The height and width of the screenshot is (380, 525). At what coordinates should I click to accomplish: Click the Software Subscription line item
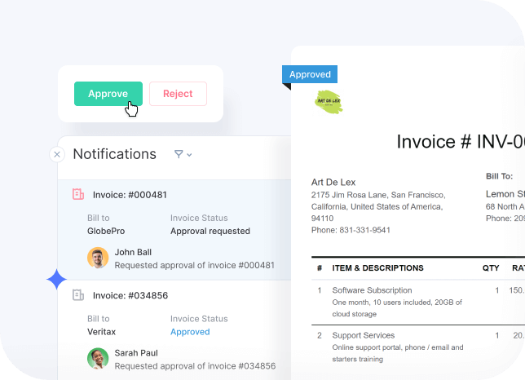(x=372, y=290)
